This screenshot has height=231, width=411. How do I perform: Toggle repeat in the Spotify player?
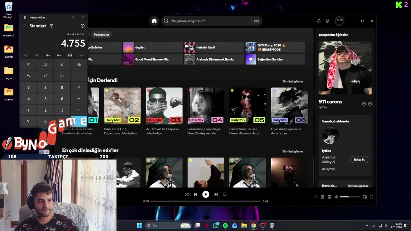[x=225, y=194]
